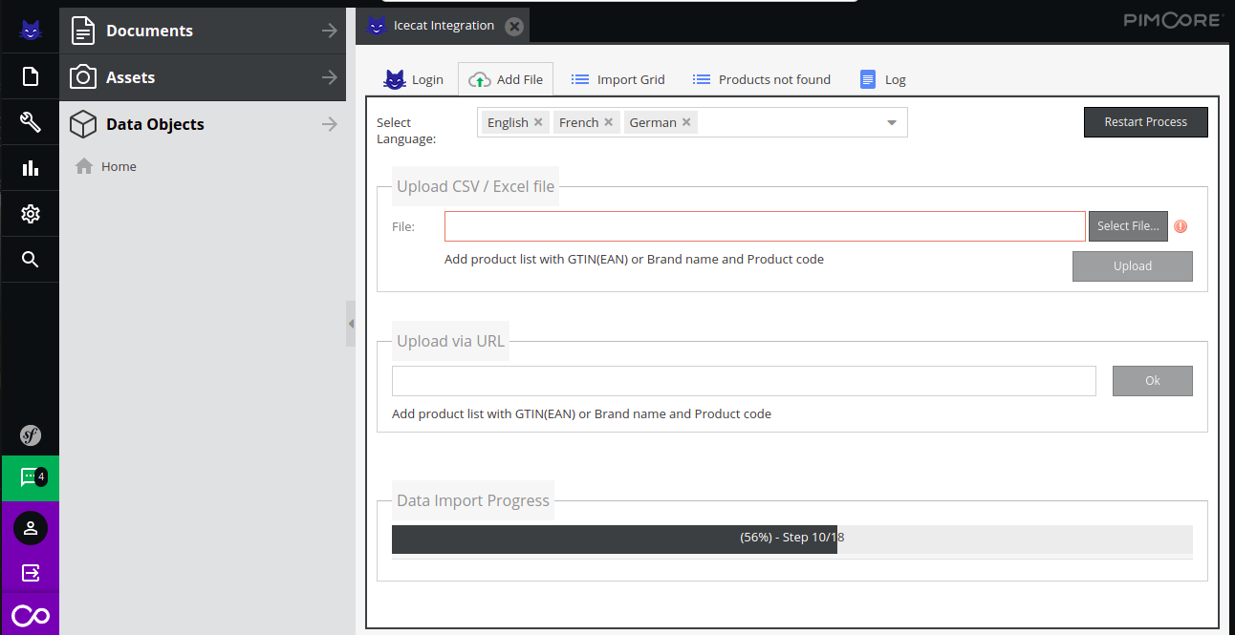Select the Icecat Integration tab
Screen dimensions: 1235x635
click(443, 26)
